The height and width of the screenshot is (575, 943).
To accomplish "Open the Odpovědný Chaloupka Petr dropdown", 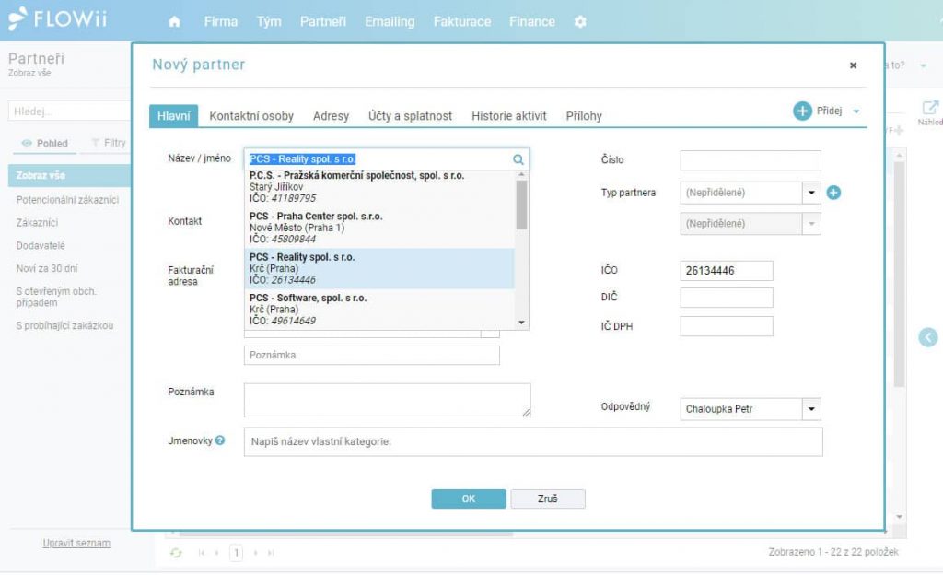I will 811,409.
